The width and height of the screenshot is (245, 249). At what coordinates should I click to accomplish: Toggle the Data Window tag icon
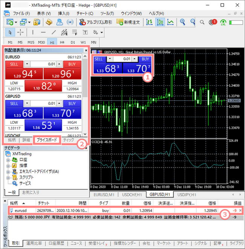[49, 22]
